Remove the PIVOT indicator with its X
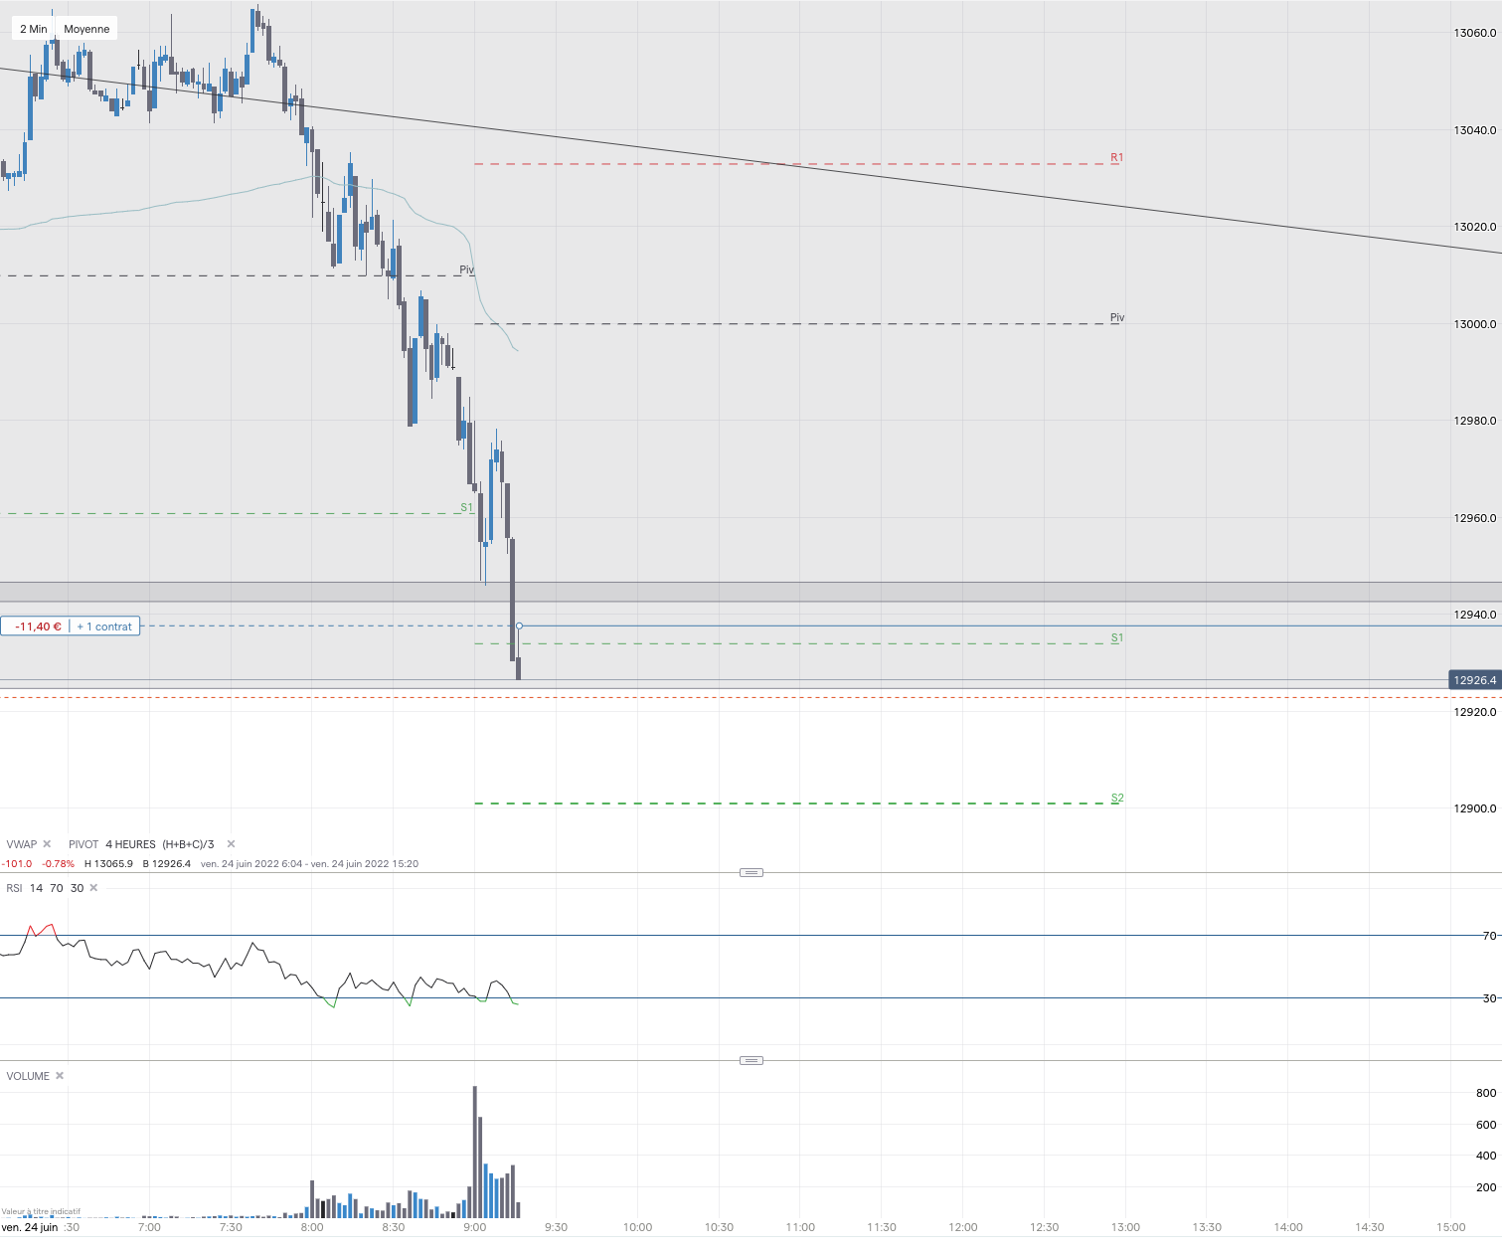This screenshot has height=1252, width=1502. (x=231, y=844)
